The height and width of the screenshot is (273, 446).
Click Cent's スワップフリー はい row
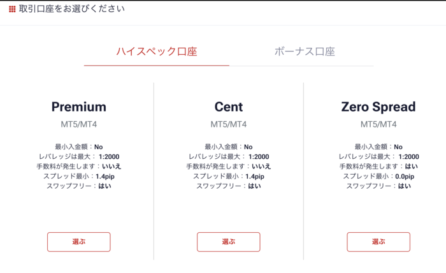[x=228, y=186]
